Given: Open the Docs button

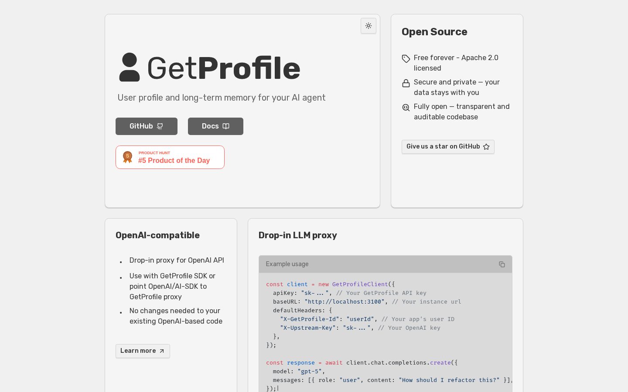Looking at the screenshot, I should [215, 126].
